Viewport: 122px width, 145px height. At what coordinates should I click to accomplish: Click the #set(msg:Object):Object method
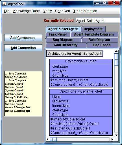(x=69, y=80)
